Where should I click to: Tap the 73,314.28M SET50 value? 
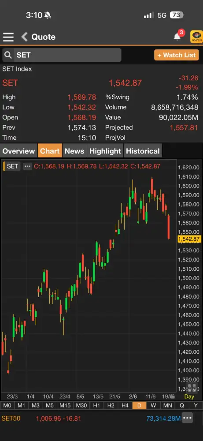(x=163, y=419)
